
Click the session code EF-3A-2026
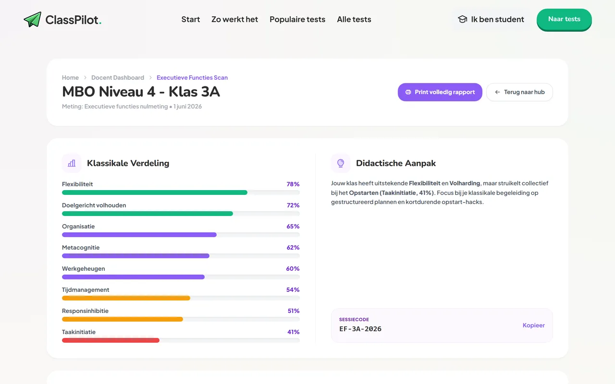tap(360, 329)
